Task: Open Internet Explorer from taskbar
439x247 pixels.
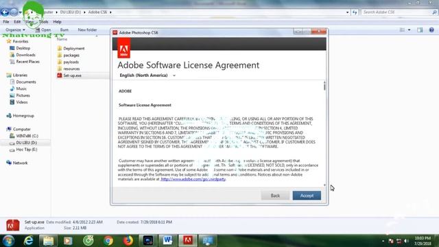Action: (x=28, y=241)
